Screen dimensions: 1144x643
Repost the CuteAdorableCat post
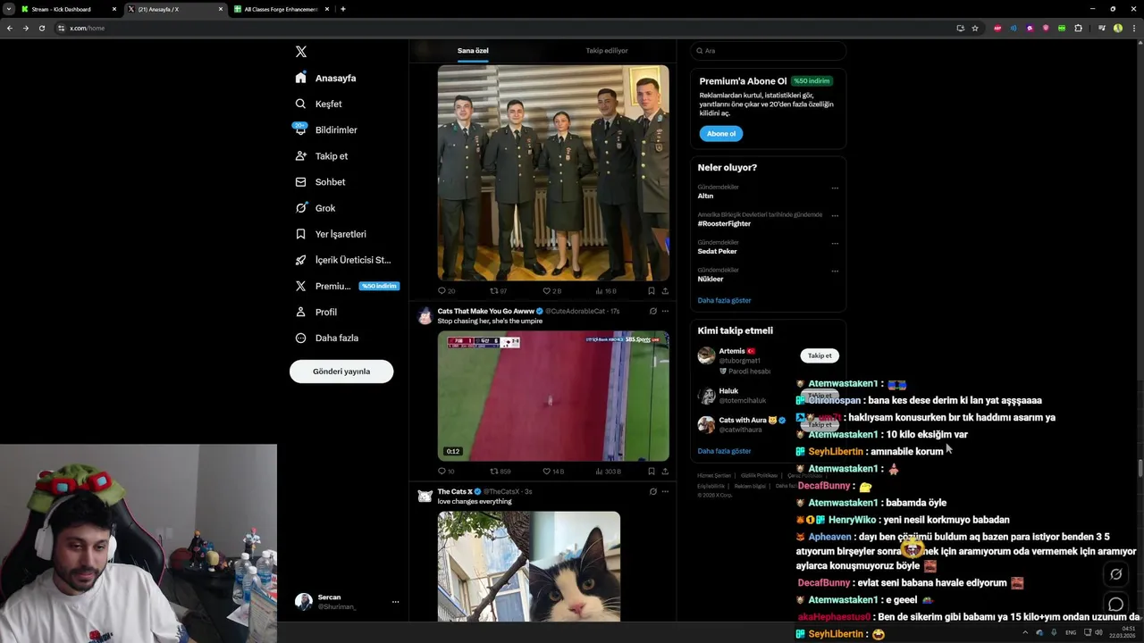[x=500, y=472]
